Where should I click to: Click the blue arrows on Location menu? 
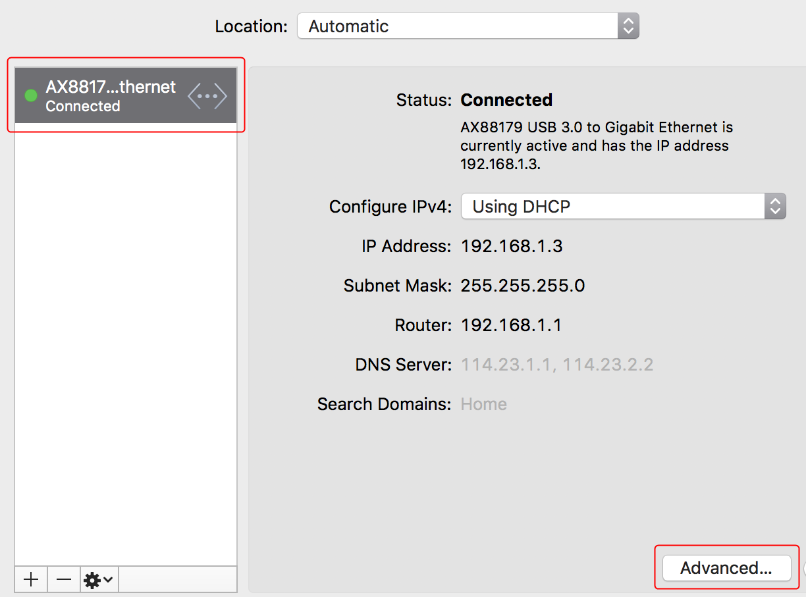628,26
